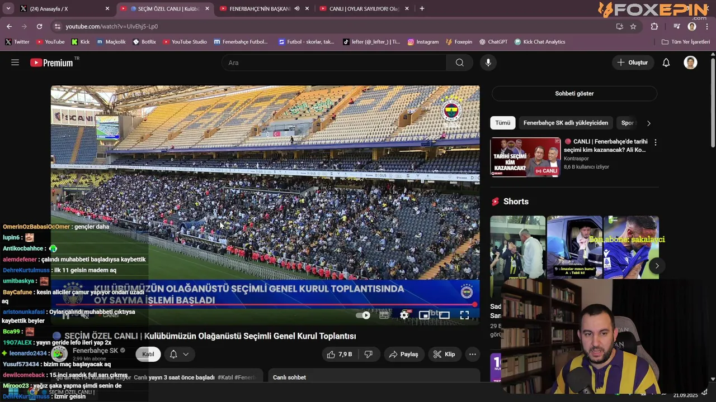
Task: Toggle the autoplay switch in player
Action: click(363, 315)
